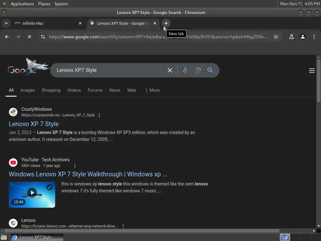Click the Lenovo globe favicon

13,223
